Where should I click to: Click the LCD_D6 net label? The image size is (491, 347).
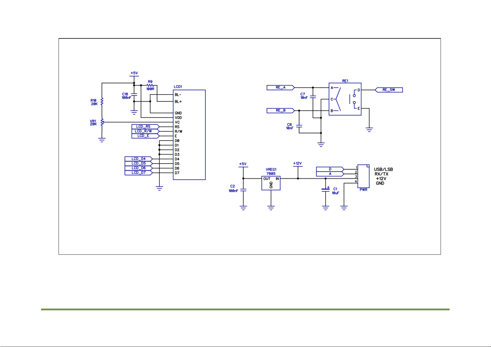click(139, 168)
